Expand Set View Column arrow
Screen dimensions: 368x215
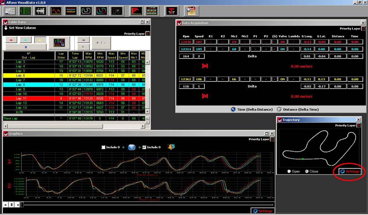pyautogui.click(x=6, y=28)
